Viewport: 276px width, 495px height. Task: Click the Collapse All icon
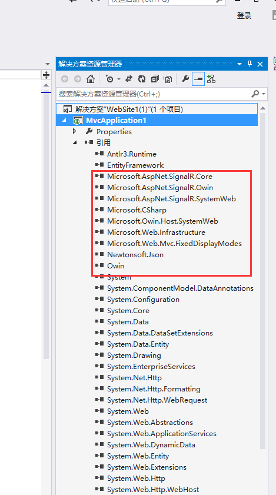pos(155,79)
